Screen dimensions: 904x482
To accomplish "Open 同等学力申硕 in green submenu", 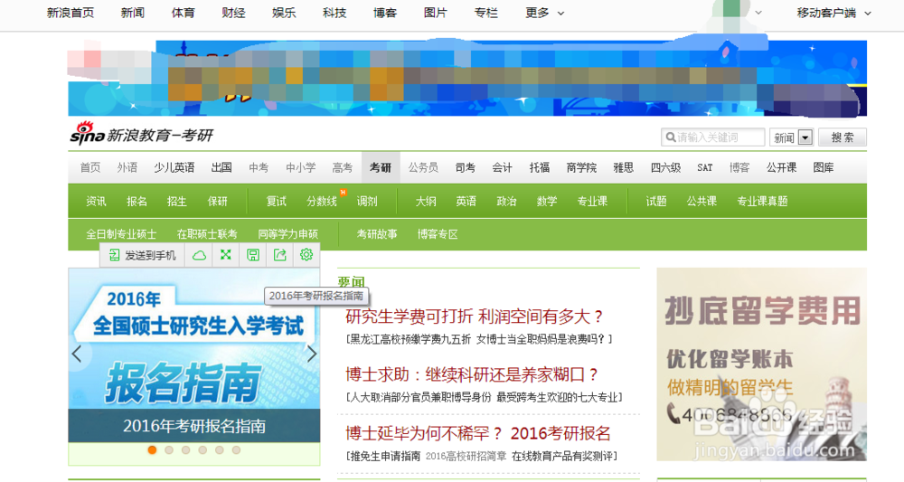I will [x=287, y=234].
